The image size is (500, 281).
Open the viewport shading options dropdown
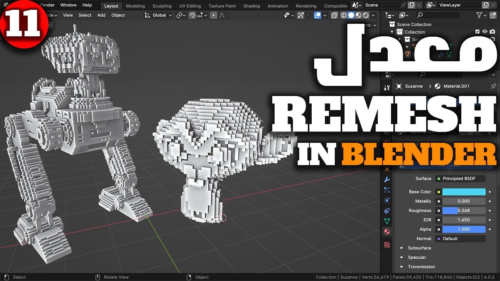(x=373, y=15)
